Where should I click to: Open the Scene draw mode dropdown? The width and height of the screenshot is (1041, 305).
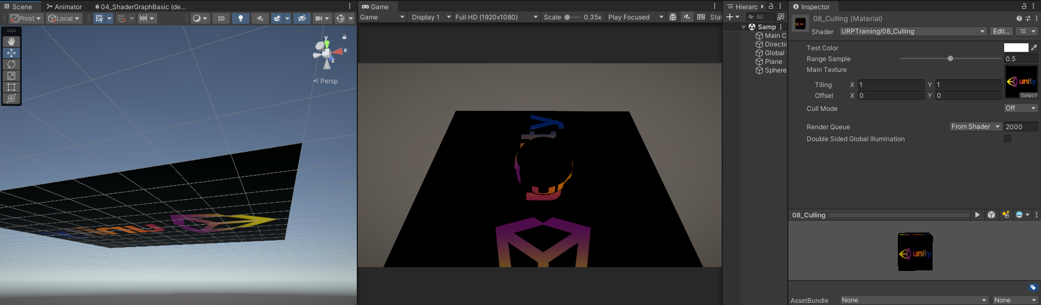pos(200,18)
